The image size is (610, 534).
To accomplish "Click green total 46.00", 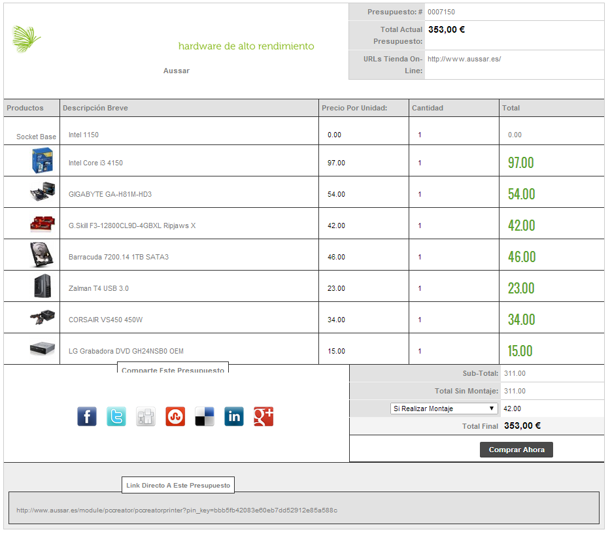I will coord(522,257).
